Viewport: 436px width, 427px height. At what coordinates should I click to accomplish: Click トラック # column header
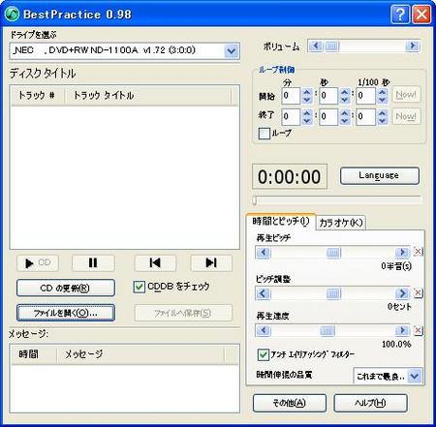point(38,96)
